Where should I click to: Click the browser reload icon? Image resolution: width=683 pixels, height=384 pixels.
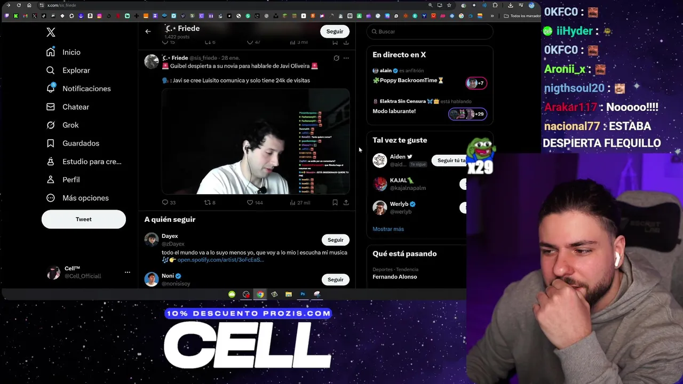click(19, 5)
